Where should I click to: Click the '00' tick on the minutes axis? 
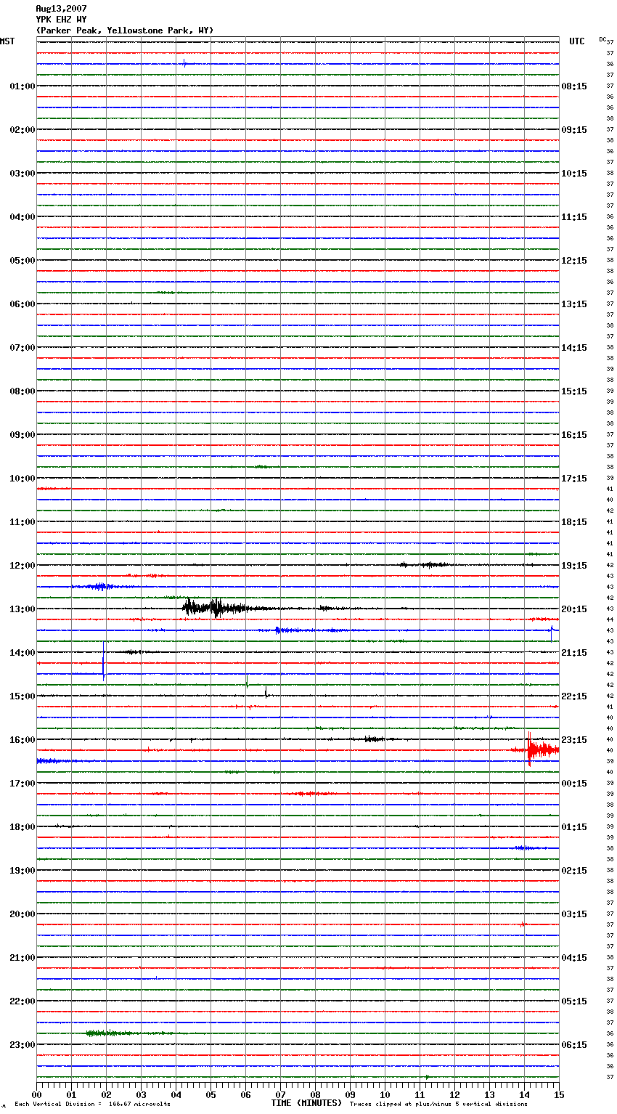(36, 1094)
